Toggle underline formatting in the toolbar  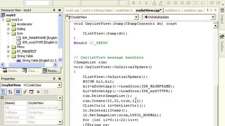coord(146,3)
